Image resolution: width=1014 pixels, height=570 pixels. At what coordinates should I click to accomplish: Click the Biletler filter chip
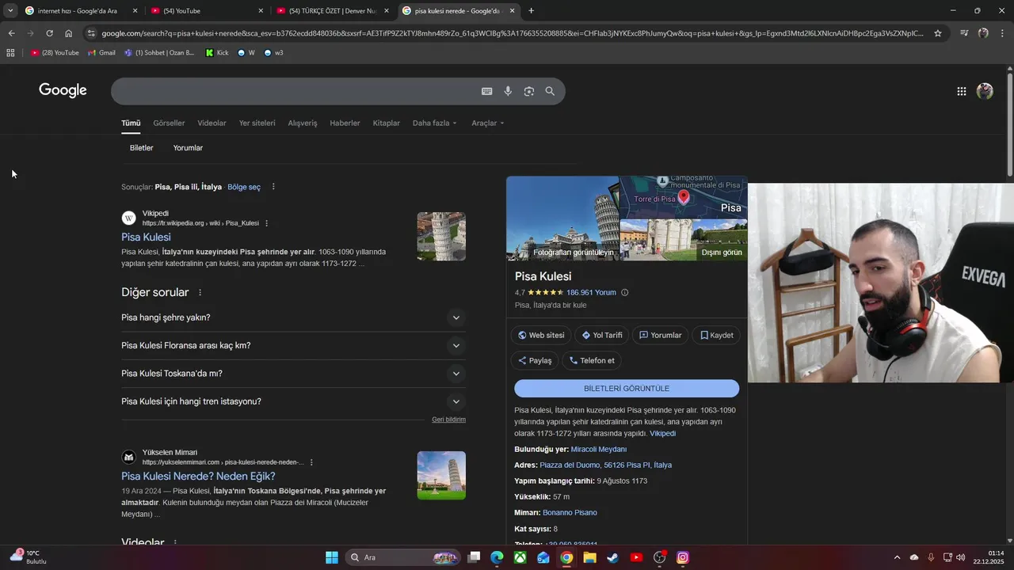(142, 148)
